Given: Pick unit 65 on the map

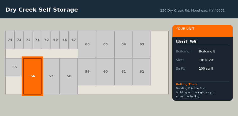Looking at the screenshot, I should 105,44.
